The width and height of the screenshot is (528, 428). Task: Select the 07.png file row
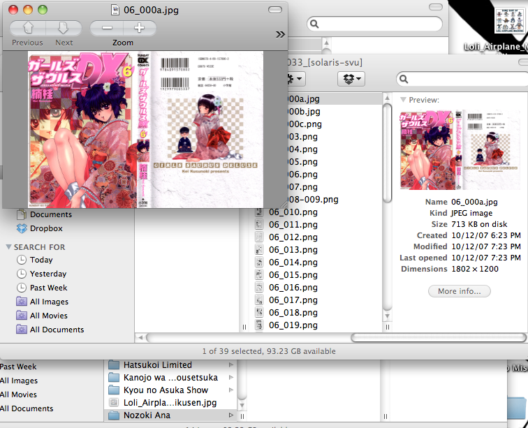point(335,187)
